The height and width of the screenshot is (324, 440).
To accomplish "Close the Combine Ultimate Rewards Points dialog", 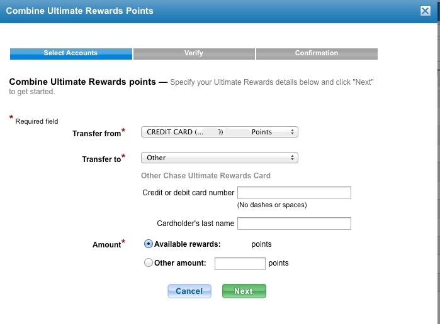I will click(426, 11).
